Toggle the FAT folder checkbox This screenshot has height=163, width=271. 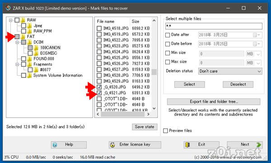click(x=17, y=36)
